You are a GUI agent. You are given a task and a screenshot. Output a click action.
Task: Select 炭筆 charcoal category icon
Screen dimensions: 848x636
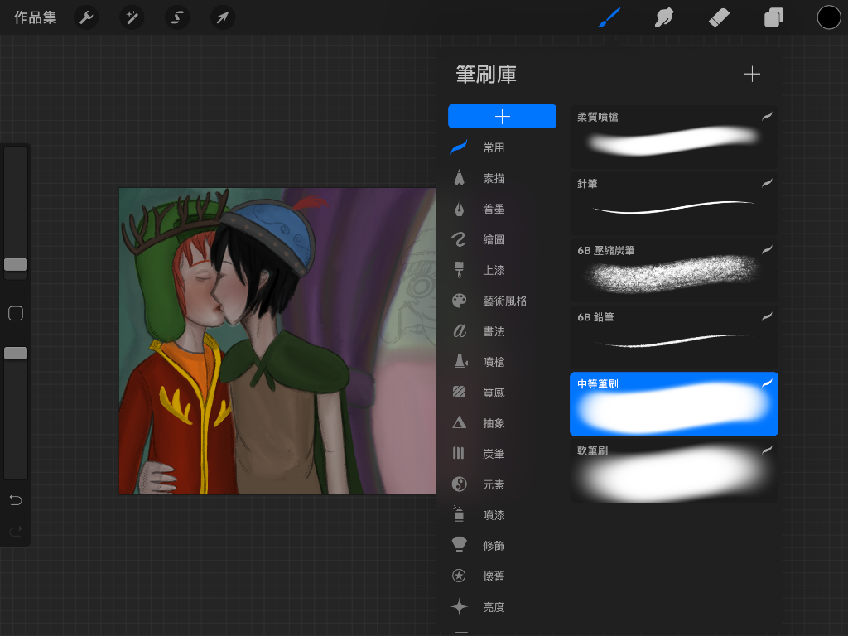(459, 453)
